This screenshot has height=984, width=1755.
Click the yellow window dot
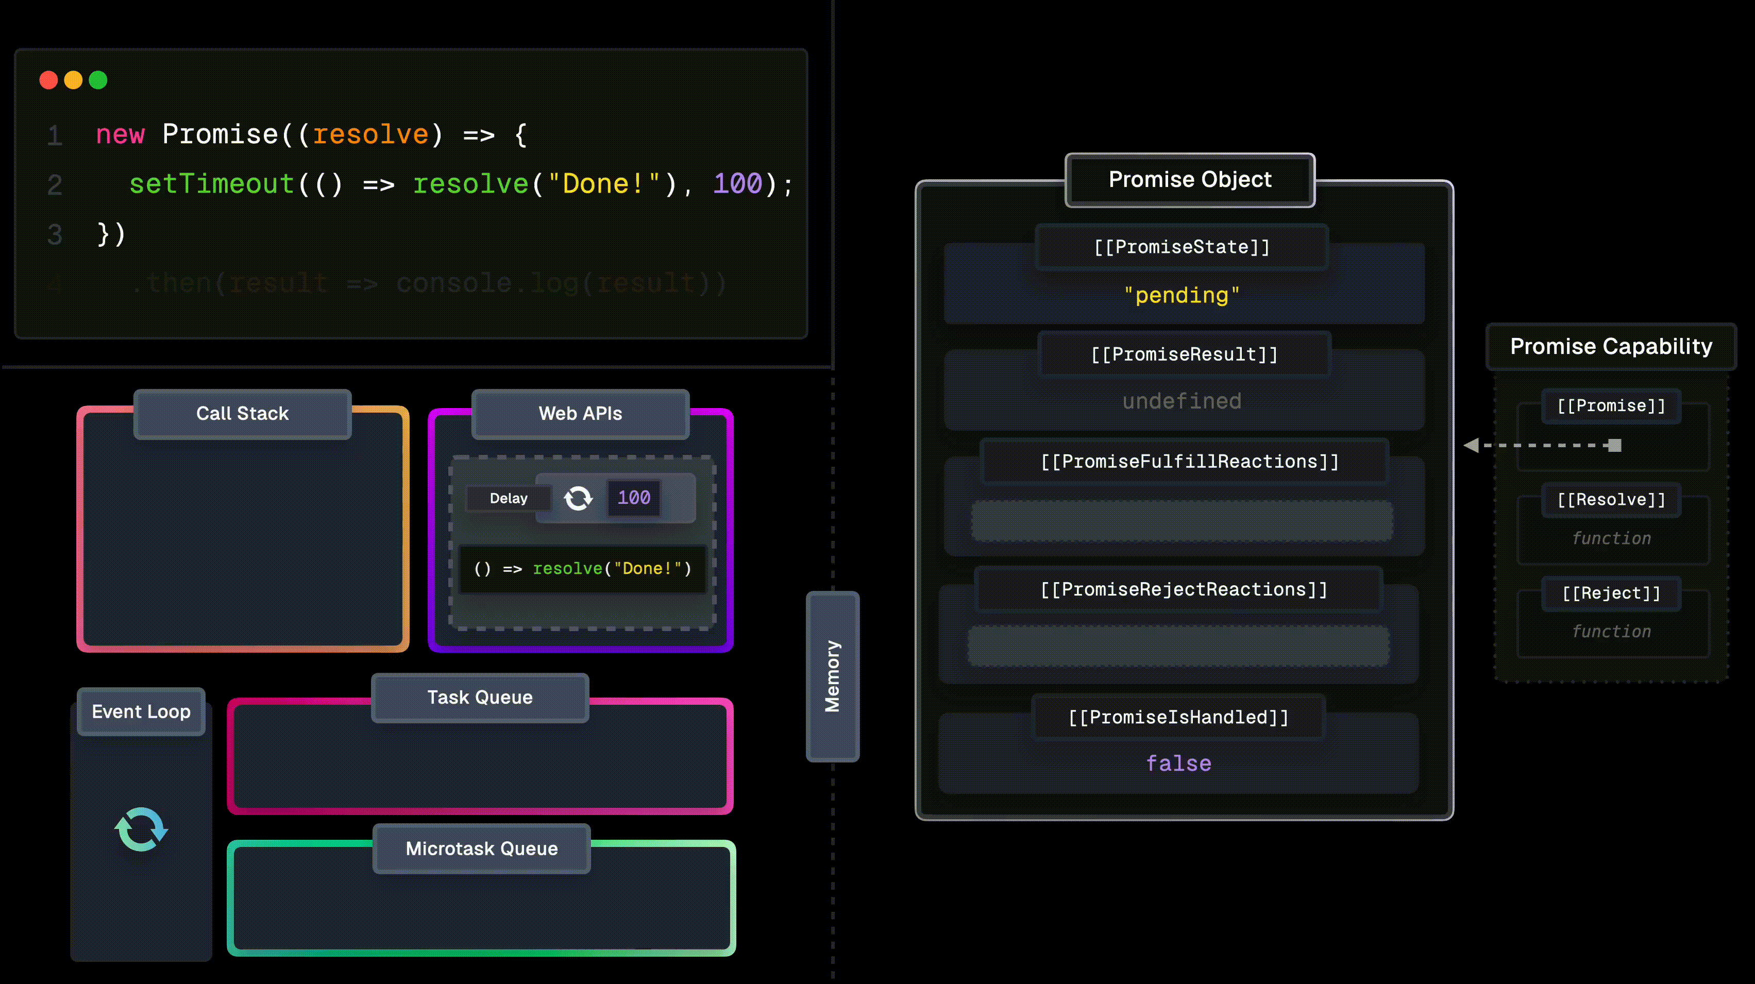74,80
